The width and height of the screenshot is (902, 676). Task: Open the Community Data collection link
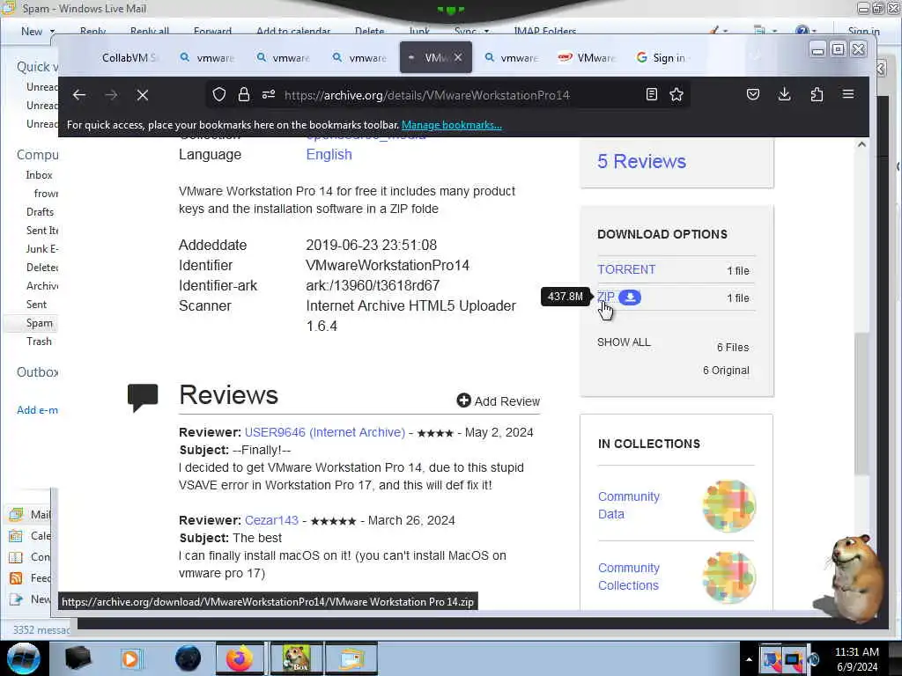tap(629, 505)
